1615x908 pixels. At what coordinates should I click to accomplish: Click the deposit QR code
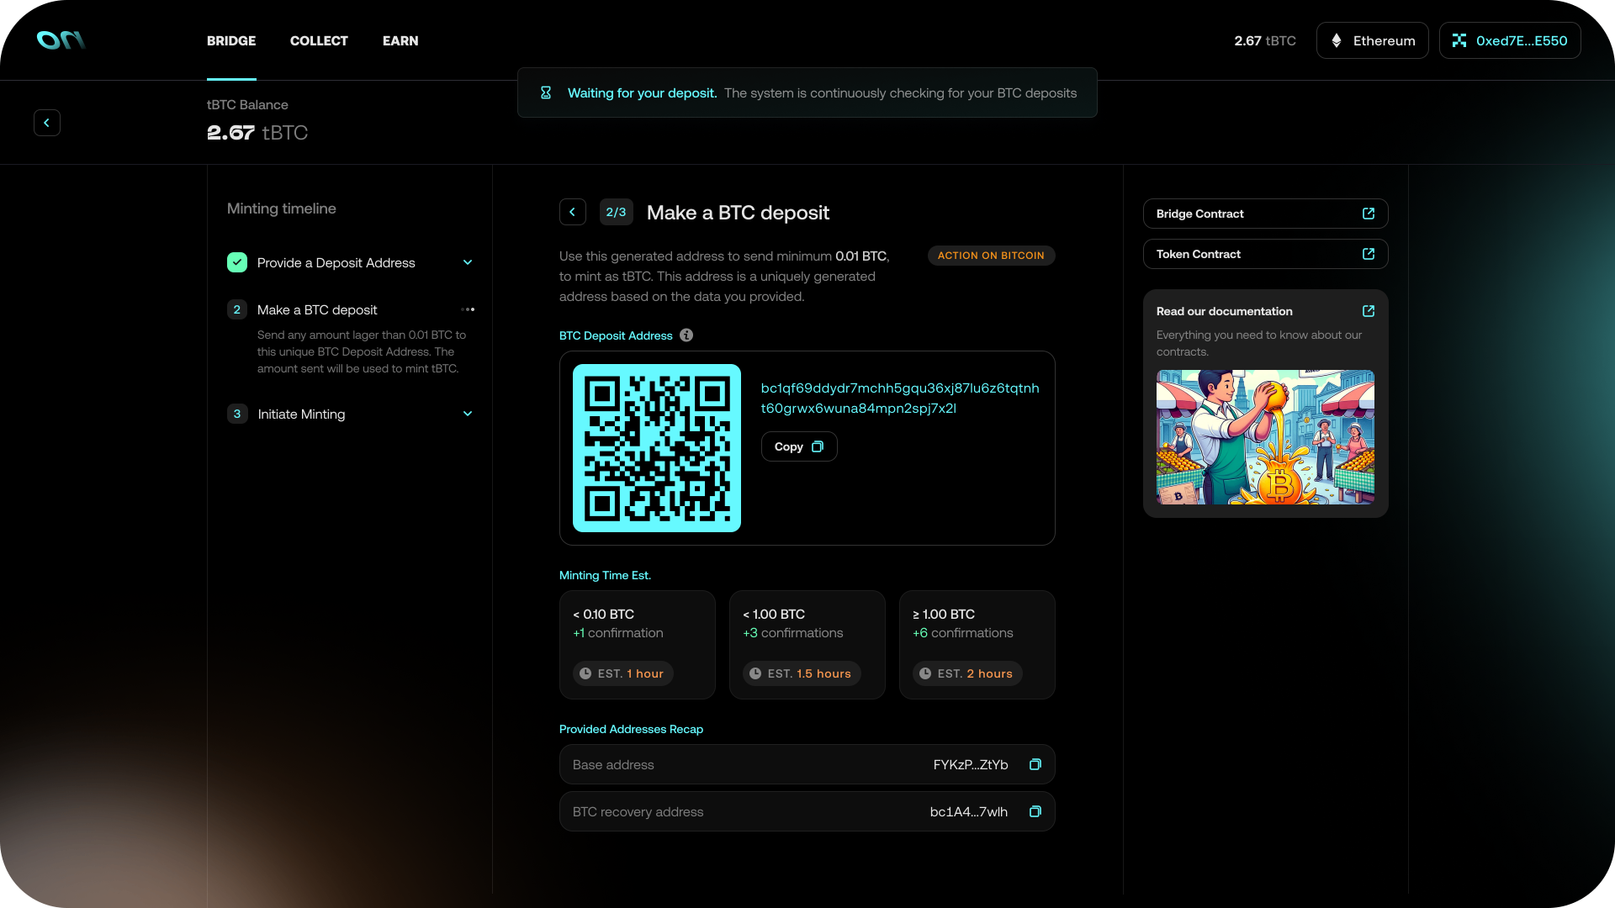[657, 448]
